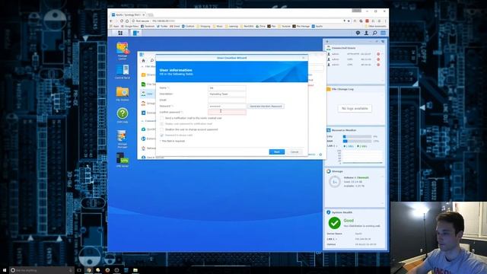Open the Shopping bookmarks folder

click(x=203, y=27)
